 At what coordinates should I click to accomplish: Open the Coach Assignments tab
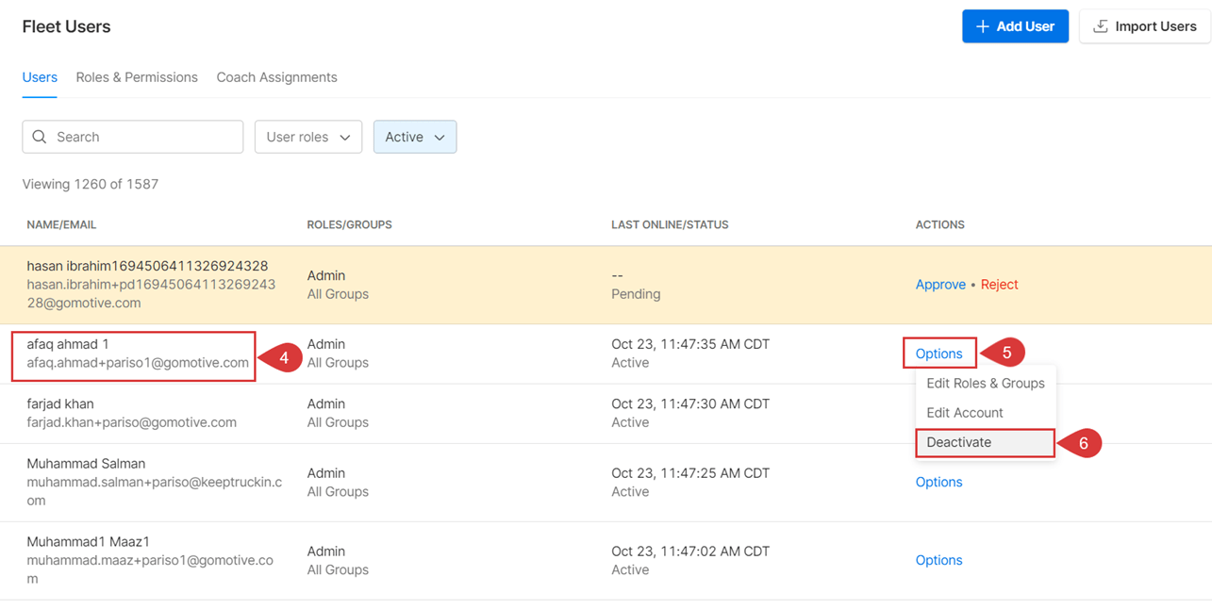coord(276,77)
